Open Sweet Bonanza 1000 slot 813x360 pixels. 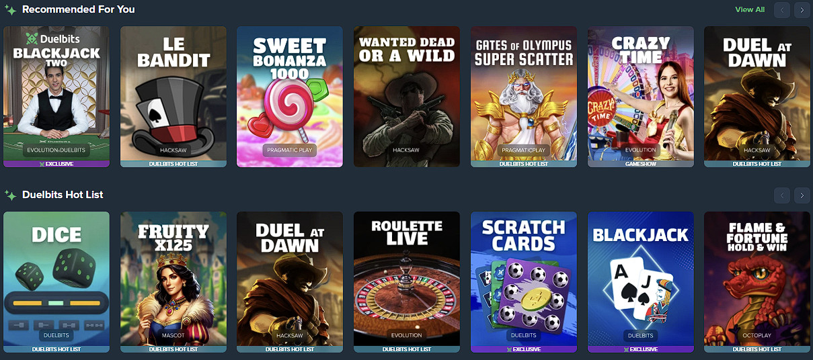(290, 97)
